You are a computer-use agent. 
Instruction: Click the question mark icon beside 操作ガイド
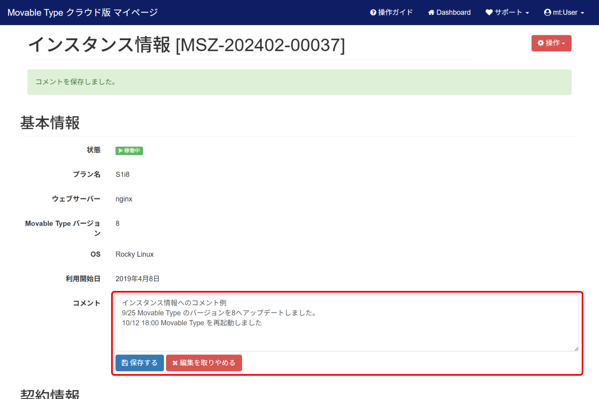[x=373, y=13]
